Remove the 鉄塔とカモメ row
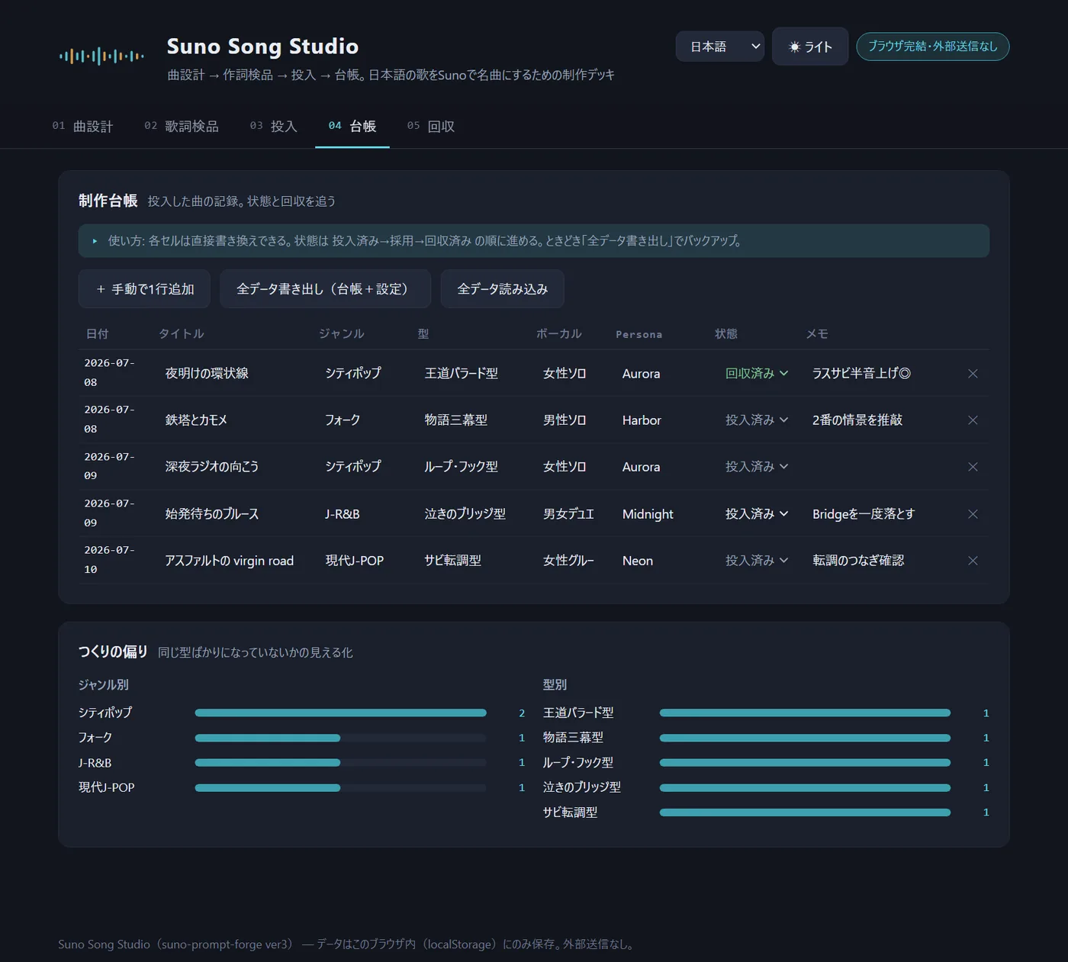This screenshot has height=962, width=1068. pos(973,420)
